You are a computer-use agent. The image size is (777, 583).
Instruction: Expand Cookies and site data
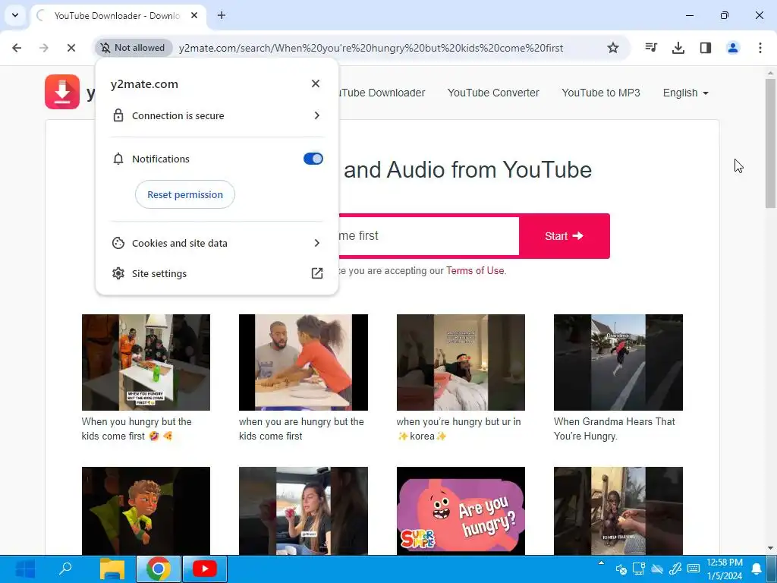(217, 243)
